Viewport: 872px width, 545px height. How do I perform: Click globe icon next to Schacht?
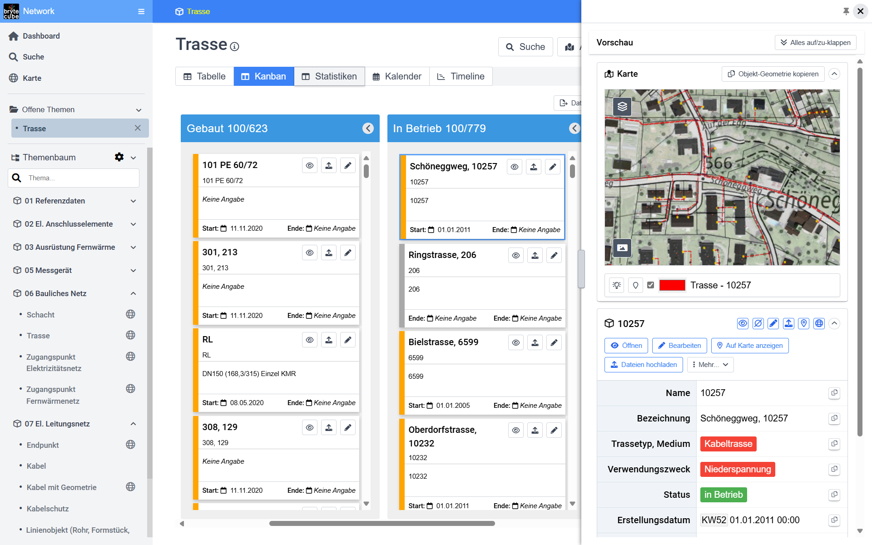(x=130, y=314)
